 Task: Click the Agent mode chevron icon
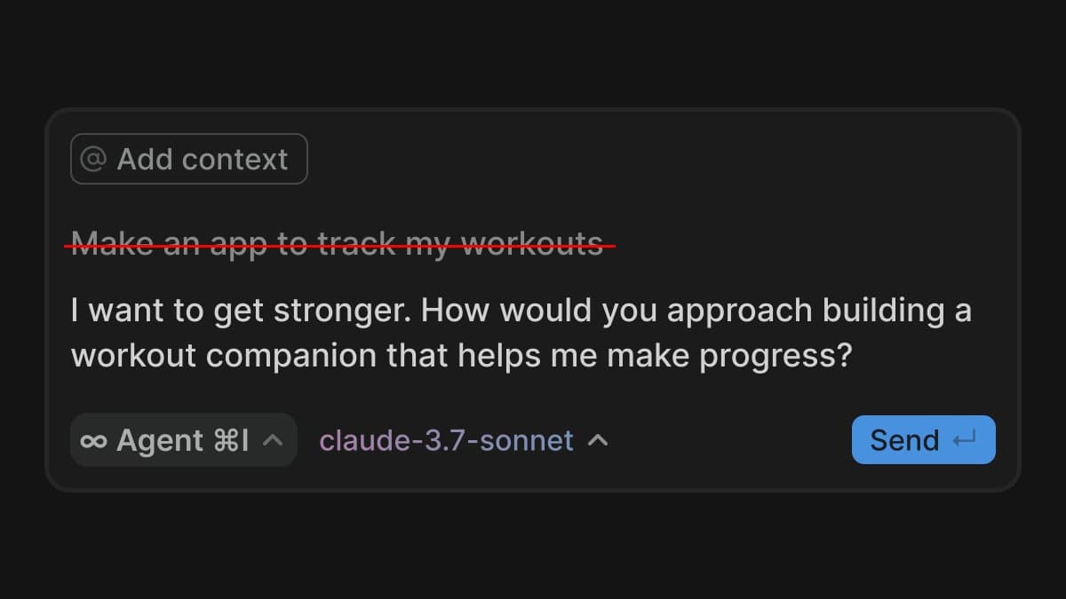point(273,439)
